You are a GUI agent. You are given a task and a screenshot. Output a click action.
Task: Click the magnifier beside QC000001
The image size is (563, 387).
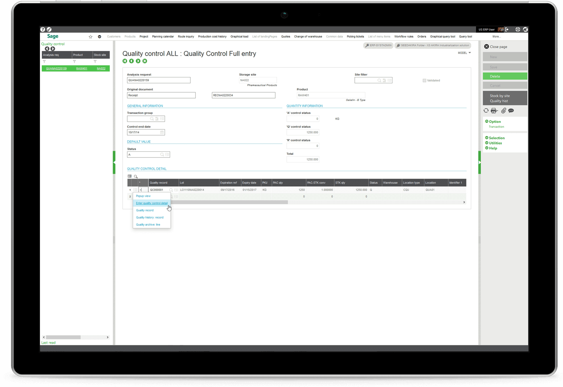tap(171, 190)
